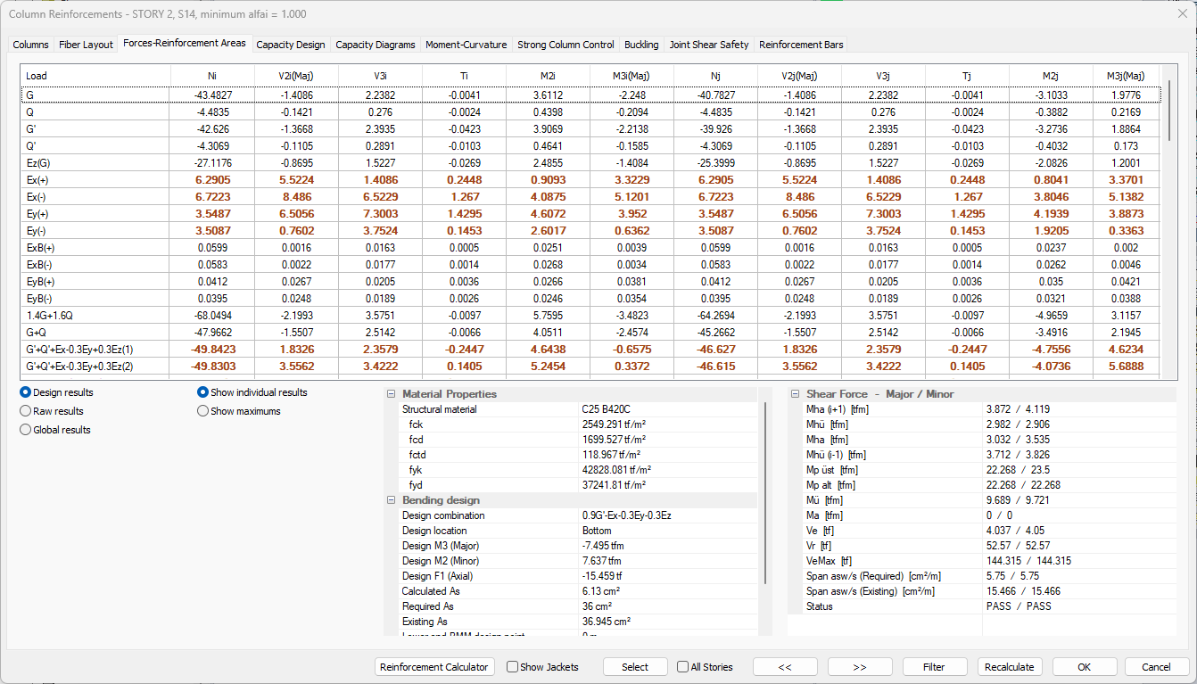Go to previous column with << button
Image resolution: width=1197 pixels, height=684 pixels.
(x=785, y=667)
